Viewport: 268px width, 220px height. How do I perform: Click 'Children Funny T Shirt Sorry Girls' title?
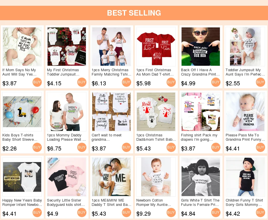pos(244,202)
